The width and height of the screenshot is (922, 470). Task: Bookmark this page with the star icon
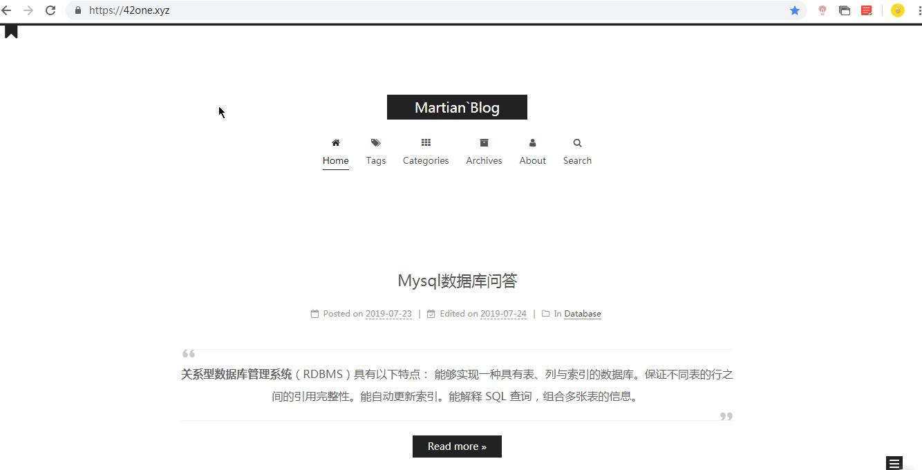pyautogui.click(x=794, y=10)
